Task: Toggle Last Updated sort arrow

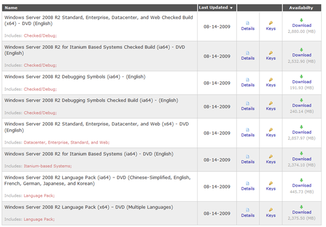Action: click(231, 8)
